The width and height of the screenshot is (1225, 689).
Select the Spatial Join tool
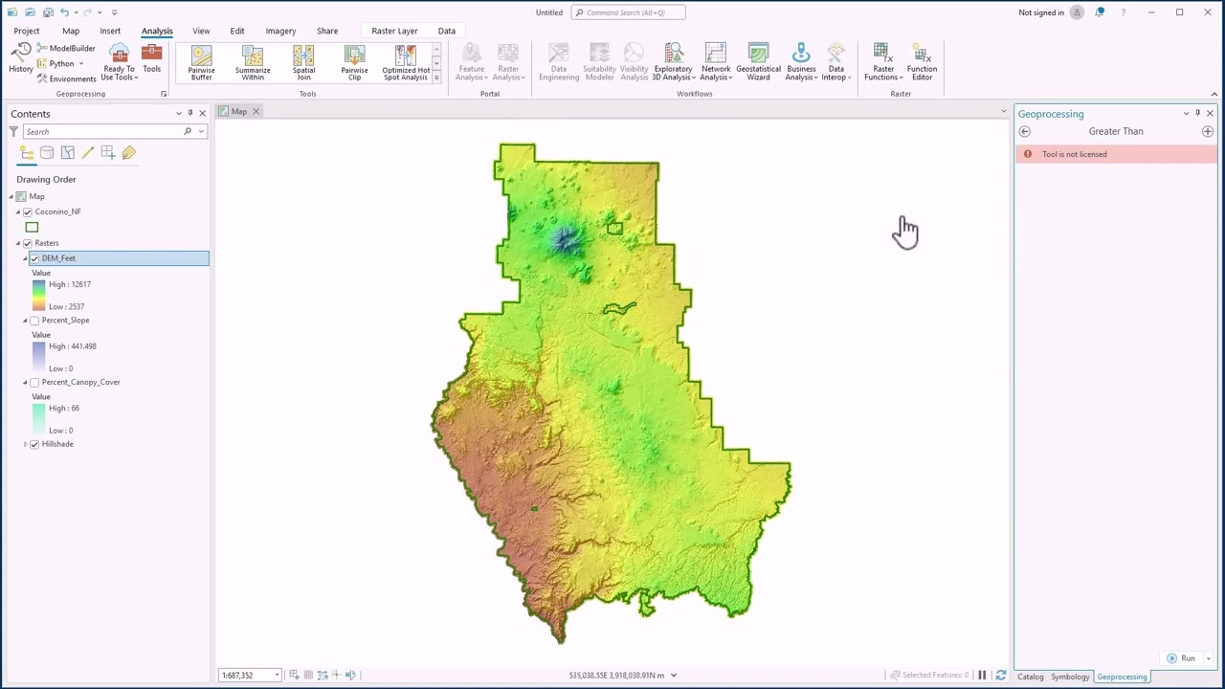[303, 63]
